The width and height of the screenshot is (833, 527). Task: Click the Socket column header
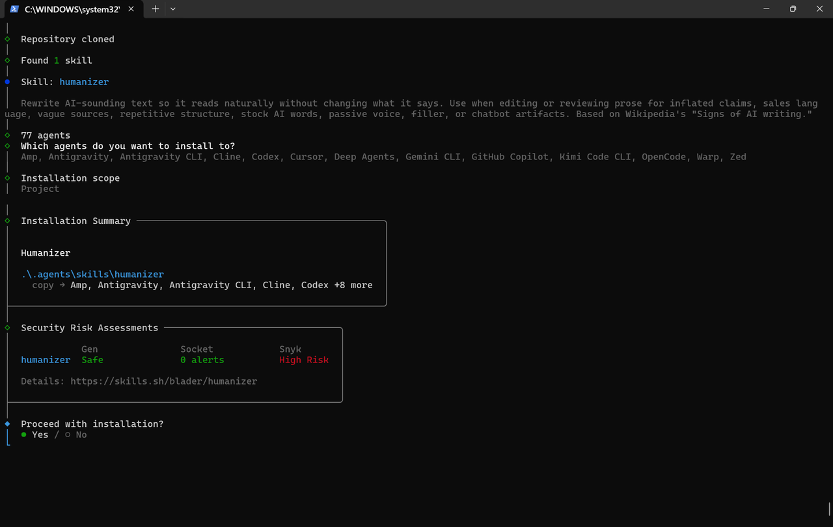tap(197, 349)
